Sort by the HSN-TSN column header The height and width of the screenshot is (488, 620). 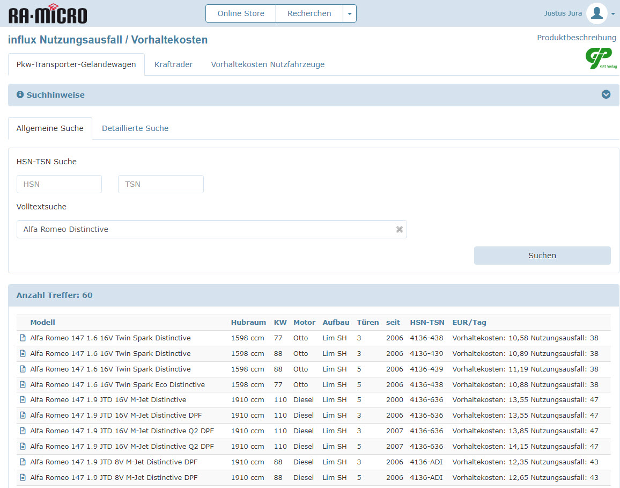tap(427, 322)
